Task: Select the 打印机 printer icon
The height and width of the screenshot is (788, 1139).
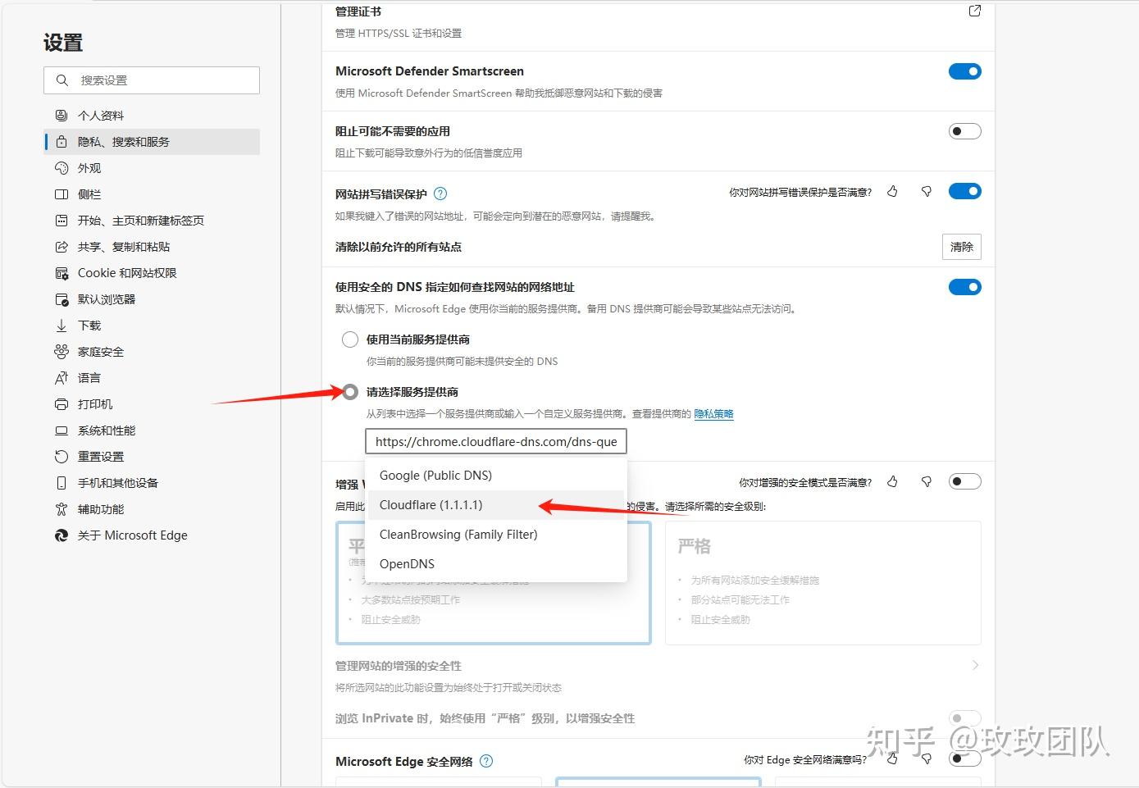Action: [x=62, y=404]
